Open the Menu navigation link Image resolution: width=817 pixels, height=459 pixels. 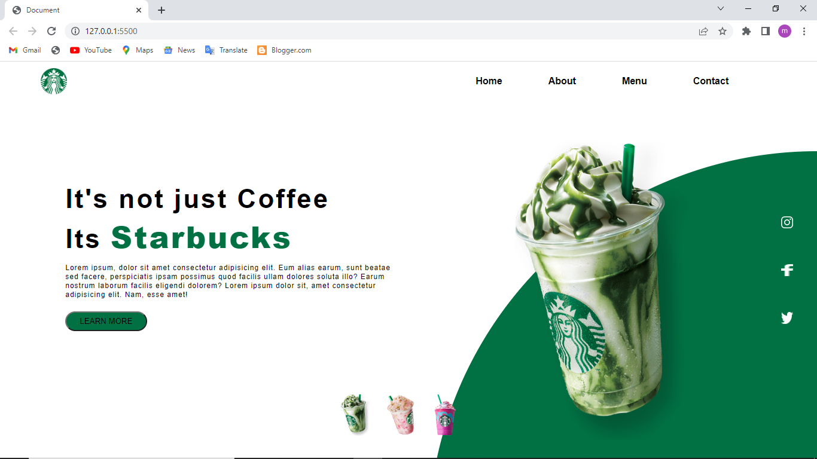click(635, 81)
